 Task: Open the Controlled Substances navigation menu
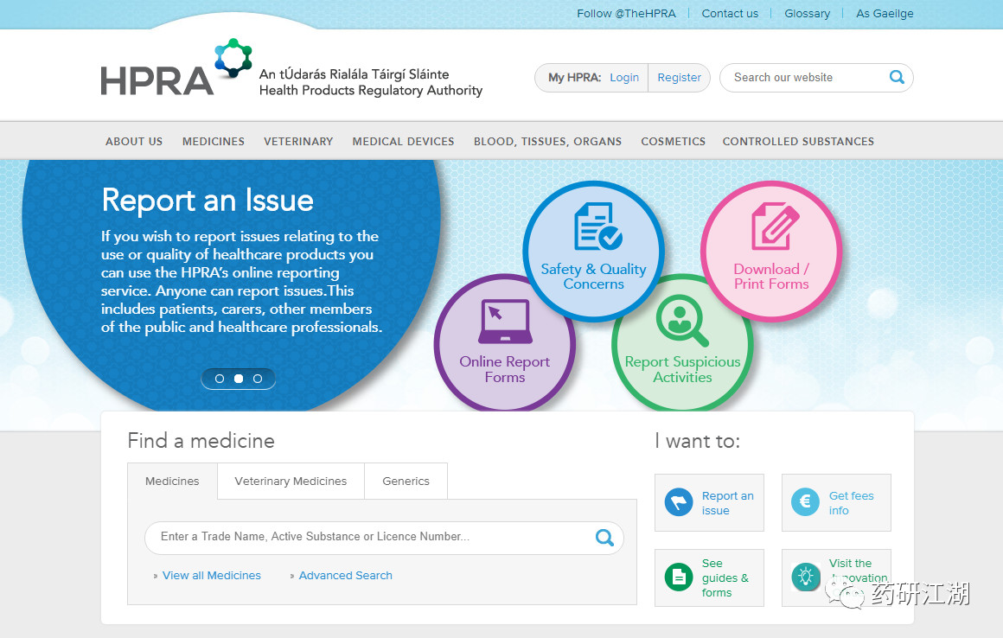tap(798, 141)
